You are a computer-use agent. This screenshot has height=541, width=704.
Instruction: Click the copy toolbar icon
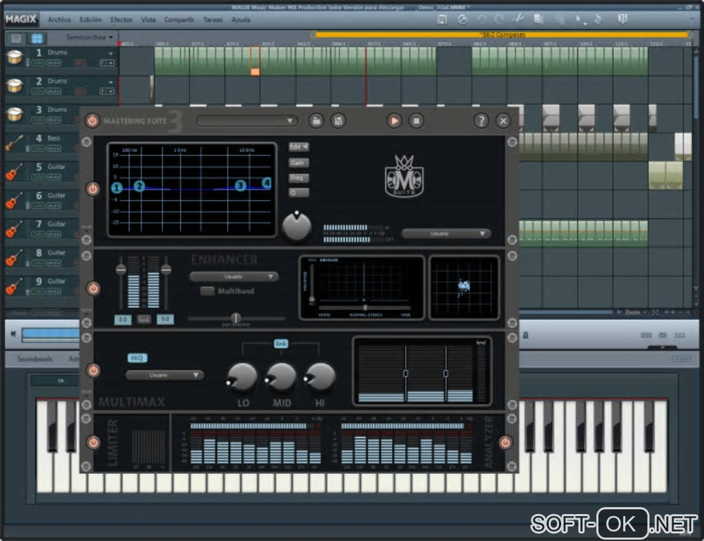tap(538, 19)
